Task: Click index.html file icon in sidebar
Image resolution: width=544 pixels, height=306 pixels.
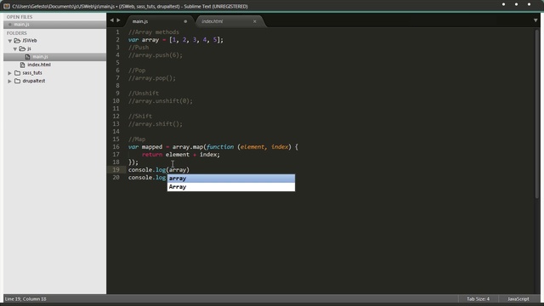Action: [x=23, y=65]
